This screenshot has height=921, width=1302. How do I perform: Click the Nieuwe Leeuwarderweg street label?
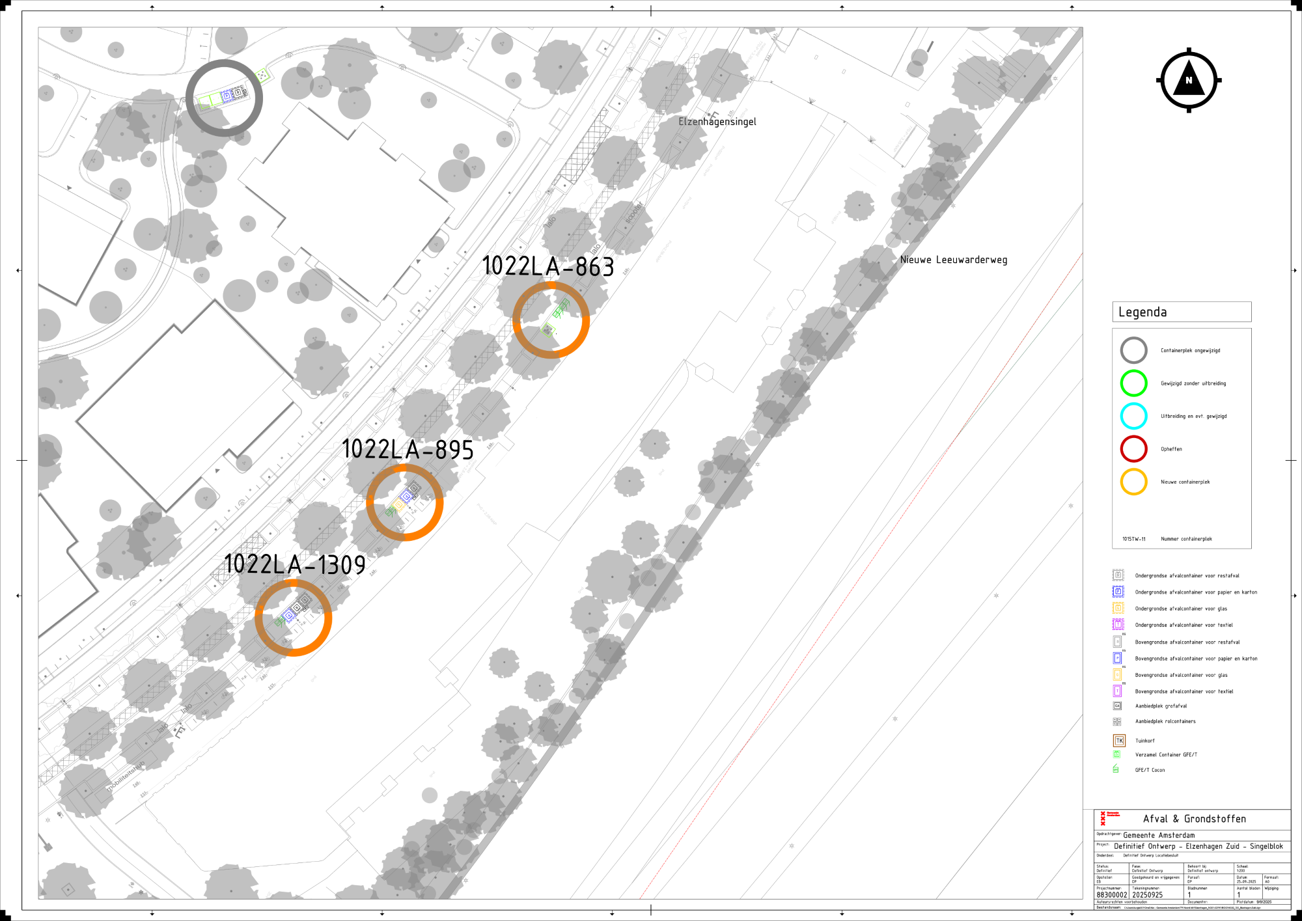pyautogui.click(x=953, y=260)
